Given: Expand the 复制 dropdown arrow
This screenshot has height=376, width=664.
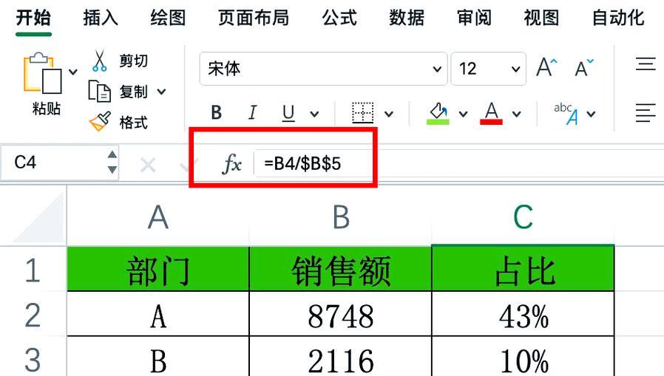Looking at the screenshot, I should click(x=161, y=92).
